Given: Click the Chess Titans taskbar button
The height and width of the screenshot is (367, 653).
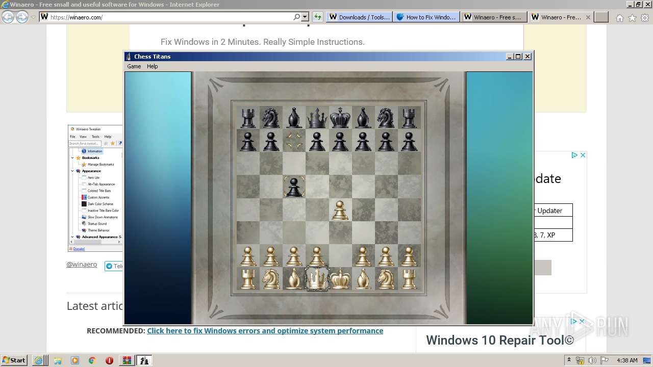Looking at the screenshot, I should click(x=144, y=360).
